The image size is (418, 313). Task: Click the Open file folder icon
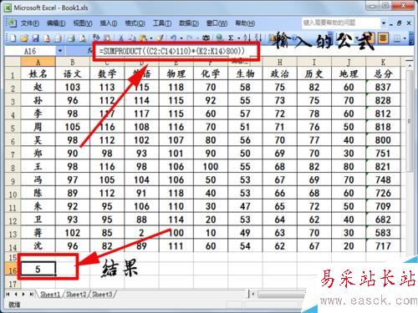pyautogui.click(x=24, y=38)
